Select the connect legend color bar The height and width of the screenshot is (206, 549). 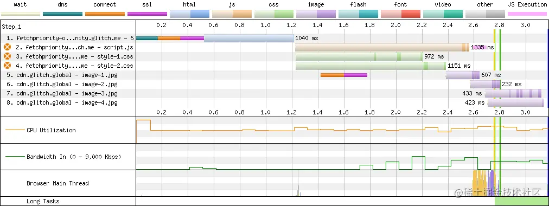pyautogui.click(x=105, y=14)
